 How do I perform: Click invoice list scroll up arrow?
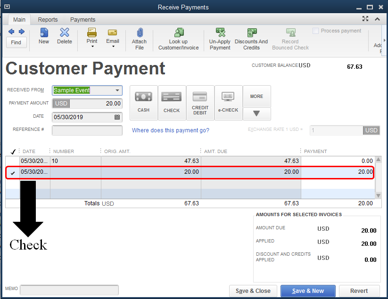click(379, 160)
